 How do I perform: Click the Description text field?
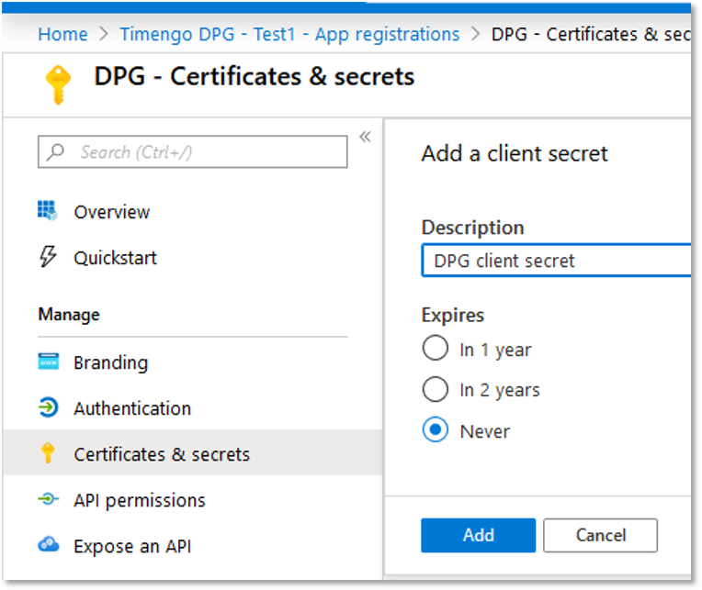pos(557,261)
